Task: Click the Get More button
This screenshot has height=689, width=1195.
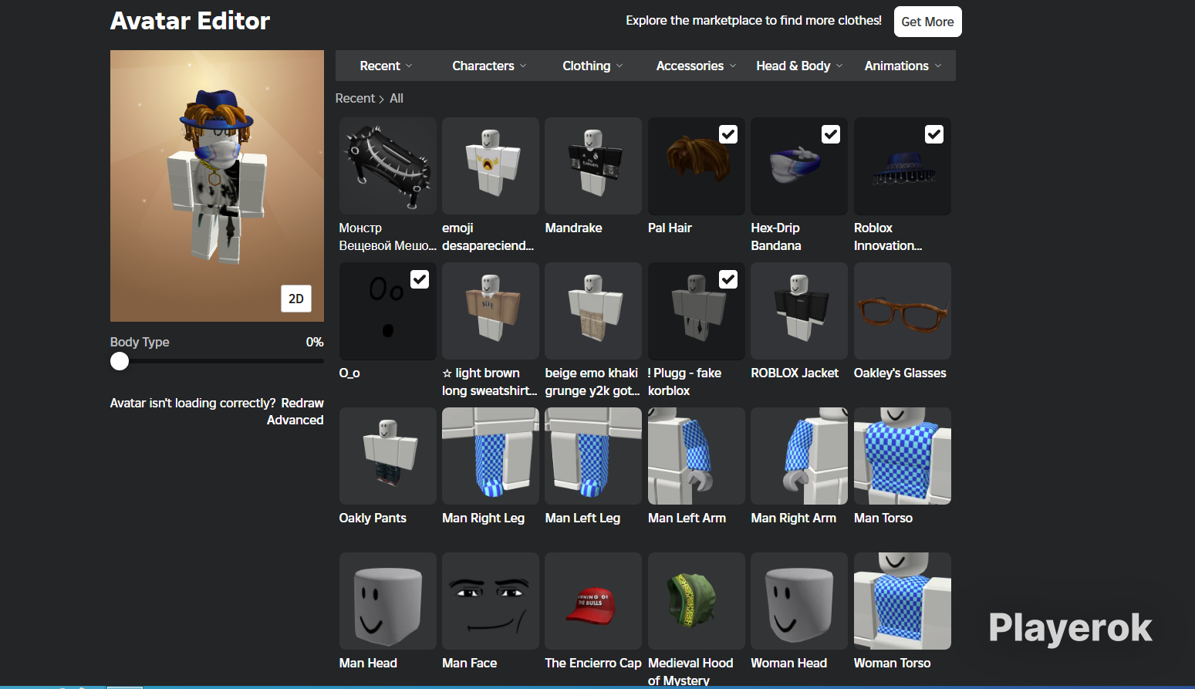Action: tap(928, 22)
